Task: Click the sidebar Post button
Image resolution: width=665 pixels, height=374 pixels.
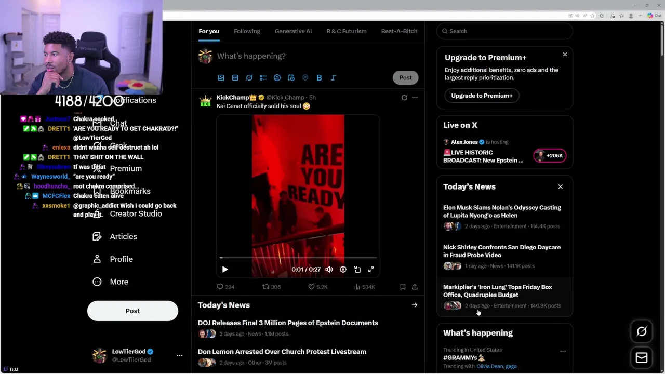Action: pyautogui.click(x=132, y=311)
